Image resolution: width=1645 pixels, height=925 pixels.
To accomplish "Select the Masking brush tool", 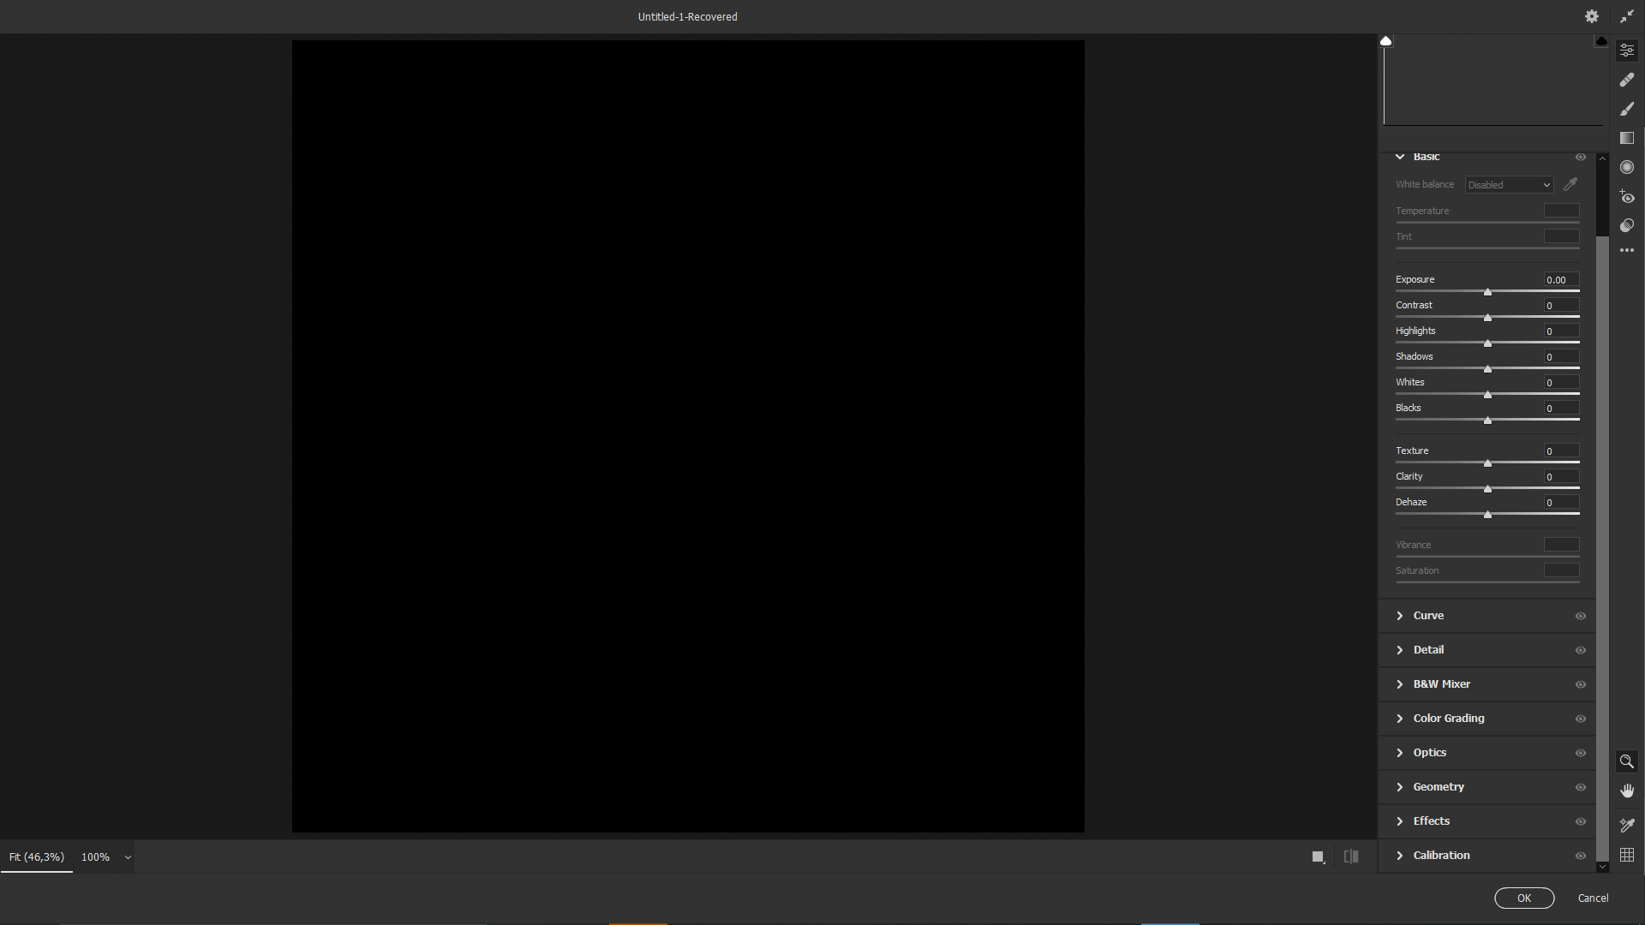I will coord(1627,108).
